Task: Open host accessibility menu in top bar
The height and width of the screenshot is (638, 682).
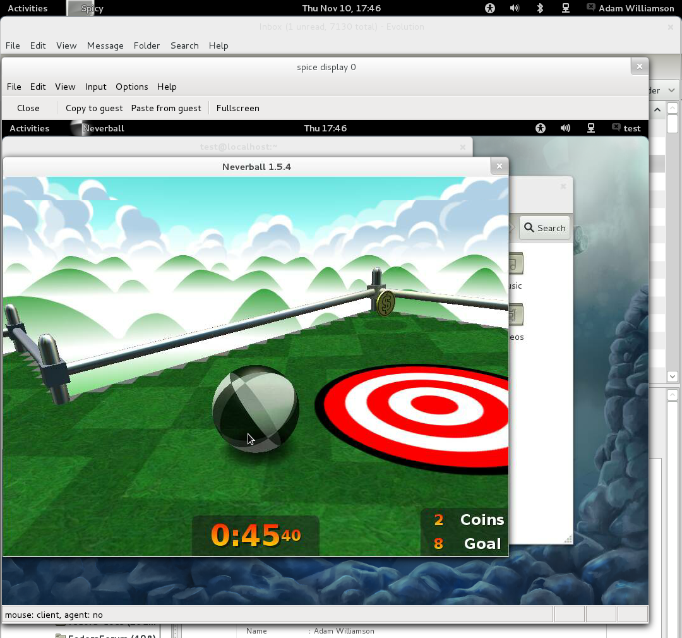Action: coord(490,8)
